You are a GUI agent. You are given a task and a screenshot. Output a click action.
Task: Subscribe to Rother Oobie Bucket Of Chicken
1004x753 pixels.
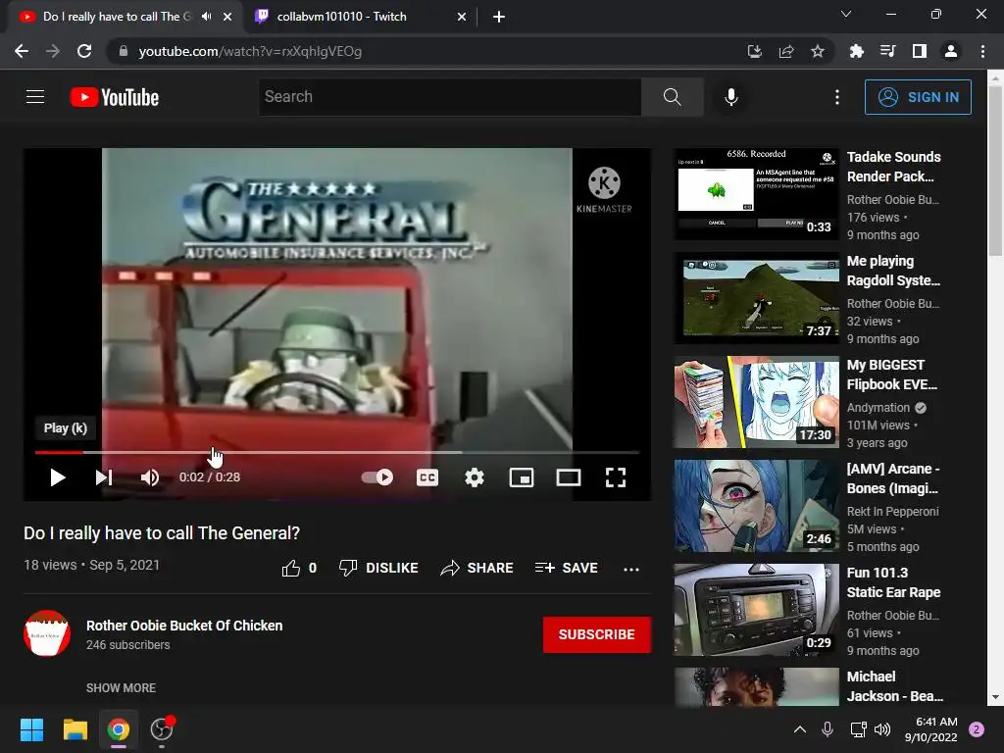click(x=597, y=634)
